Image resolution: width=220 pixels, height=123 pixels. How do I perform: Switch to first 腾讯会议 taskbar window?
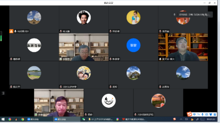33,119
